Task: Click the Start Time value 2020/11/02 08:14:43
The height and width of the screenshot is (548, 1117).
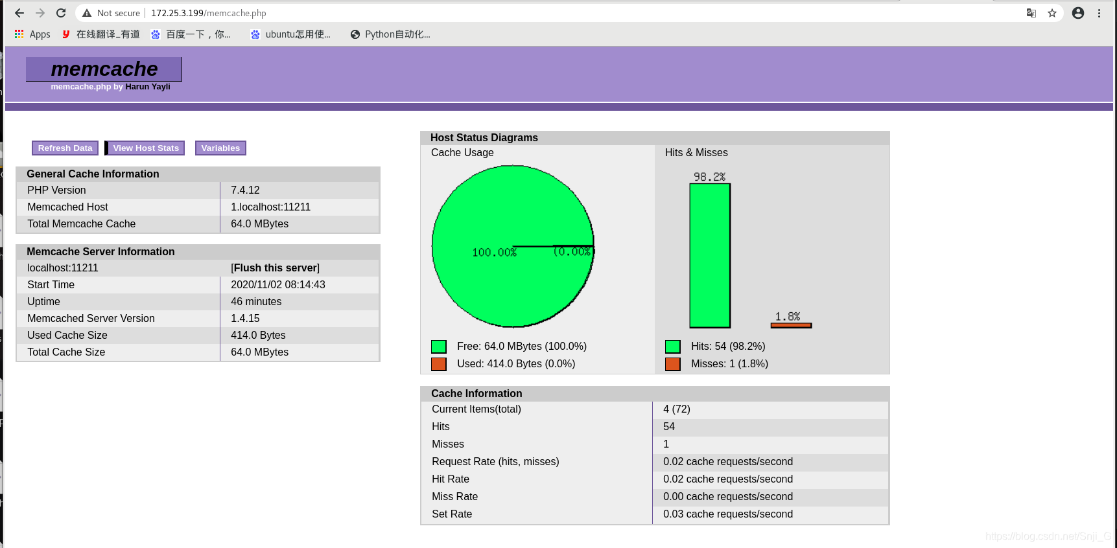Action: pos(278,285)
